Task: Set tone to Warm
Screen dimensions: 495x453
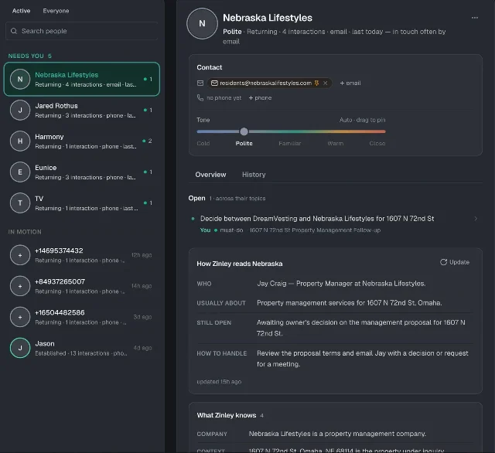Action: 335,143
